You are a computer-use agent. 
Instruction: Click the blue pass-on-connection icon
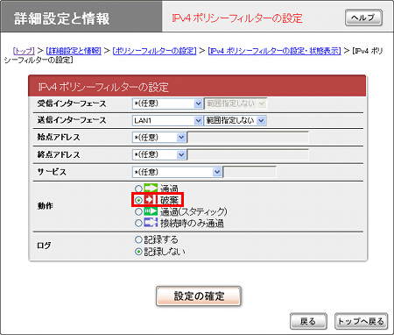pos(151,223)
